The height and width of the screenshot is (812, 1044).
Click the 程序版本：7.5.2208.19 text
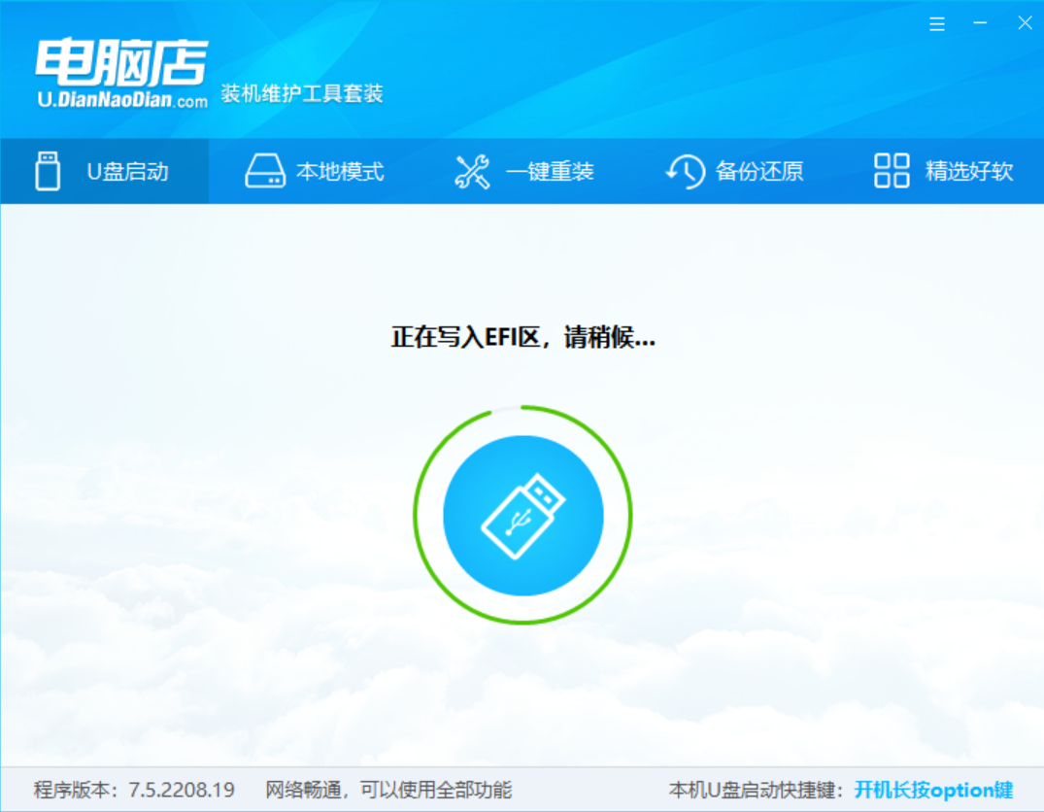point(134,790)
